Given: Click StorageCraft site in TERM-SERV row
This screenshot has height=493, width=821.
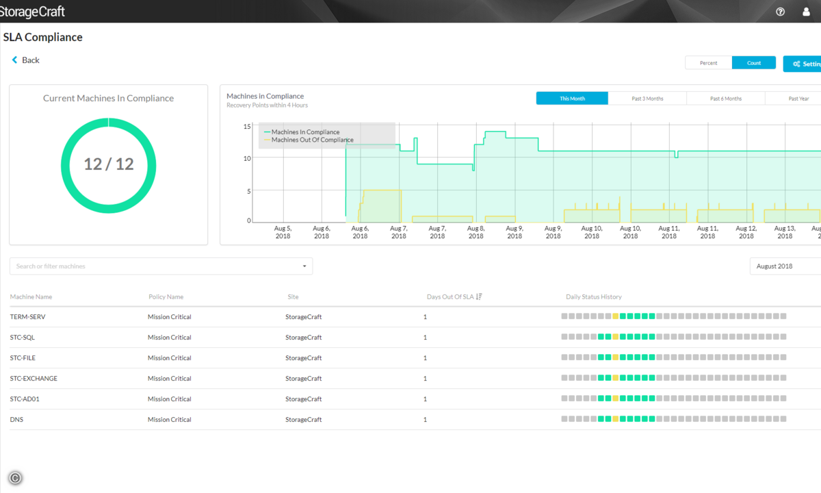Looking at the screenshot, I should point(304,317).
